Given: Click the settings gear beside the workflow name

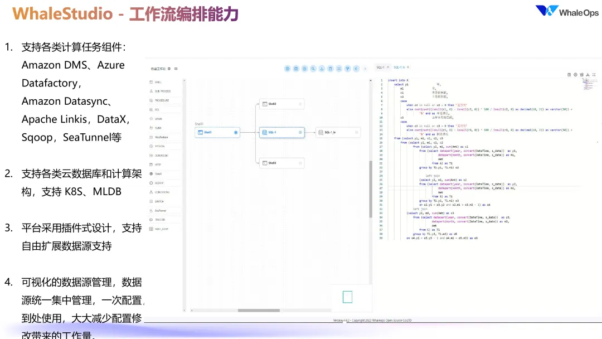Looking at the screenshot, I should pos(169,69).
